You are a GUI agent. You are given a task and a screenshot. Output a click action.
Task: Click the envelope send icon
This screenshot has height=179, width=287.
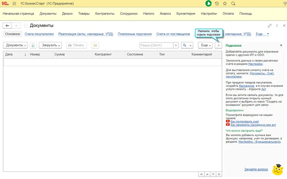[95, 45]
